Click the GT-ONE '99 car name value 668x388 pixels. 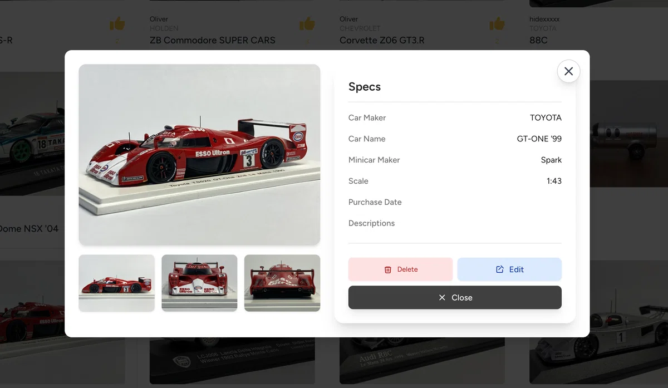pos(539,139)
